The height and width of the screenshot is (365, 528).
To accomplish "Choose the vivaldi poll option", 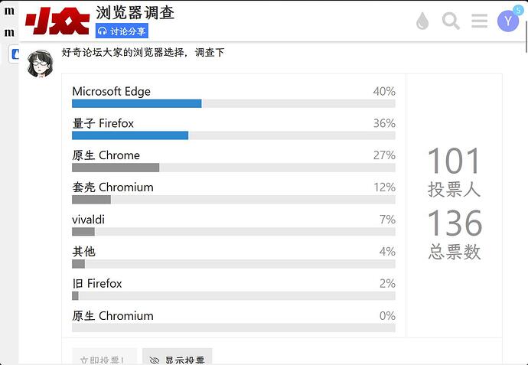I will point(89,220).
